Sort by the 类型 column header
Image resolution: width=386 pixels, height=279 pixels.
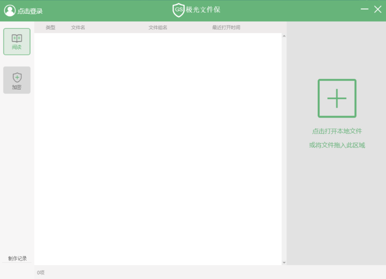pos(50,28)
